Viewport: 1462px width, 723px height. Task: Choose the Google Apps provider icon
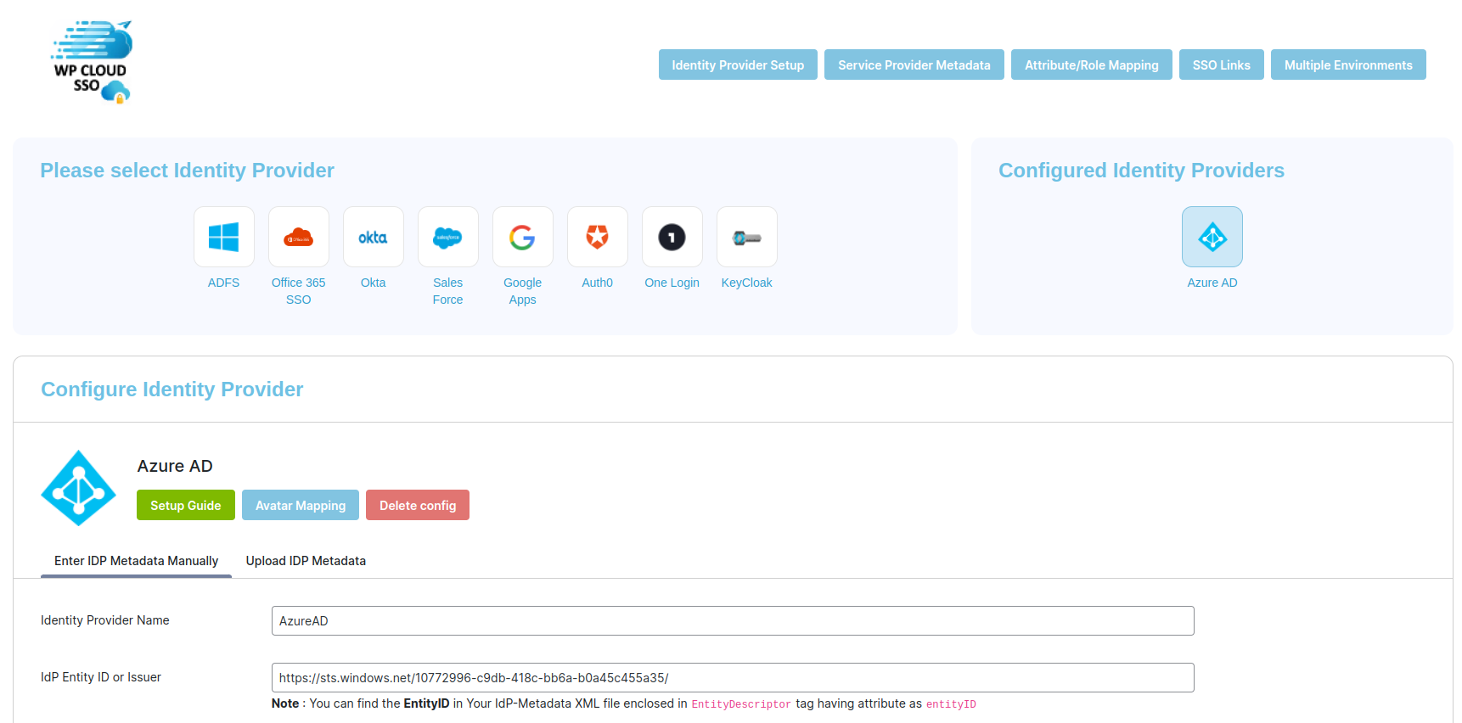[x=523, y=237]
